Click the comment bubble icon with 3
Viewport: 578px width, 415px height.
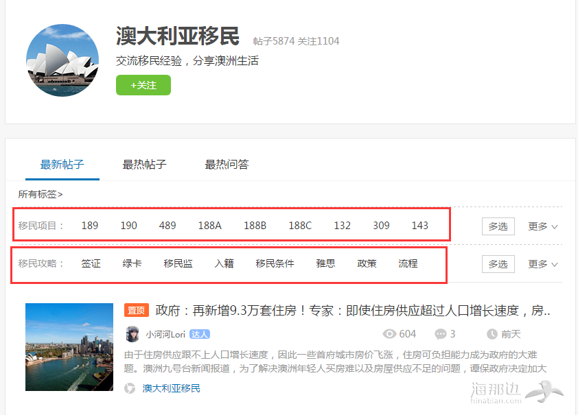pyautogui.click(x=441, y=334)
